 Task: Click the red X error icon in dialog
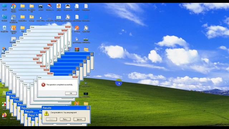(43, 85)
